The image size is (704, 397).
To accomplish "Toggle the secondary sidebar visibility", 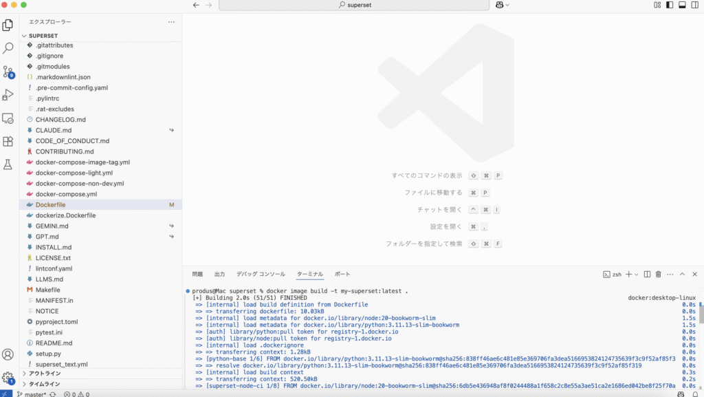I will pos(694,5).
